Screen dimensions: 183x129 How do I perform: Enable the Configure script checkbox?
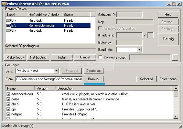pos(100,57)
